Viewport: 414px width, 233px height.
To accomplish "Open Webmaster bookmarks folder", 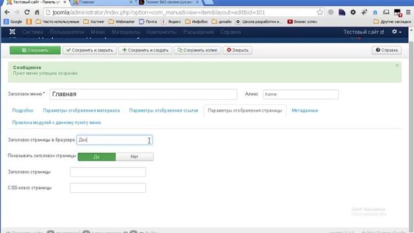I will 122,21.
